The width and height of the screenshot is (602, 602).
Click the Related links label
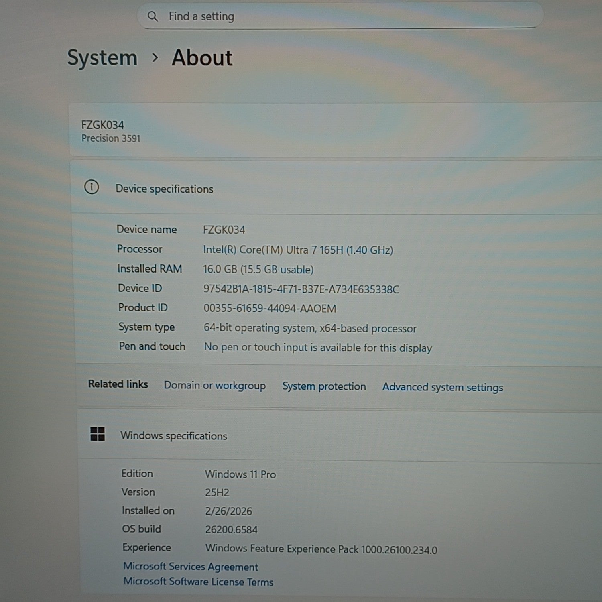[x=118, y=384]
